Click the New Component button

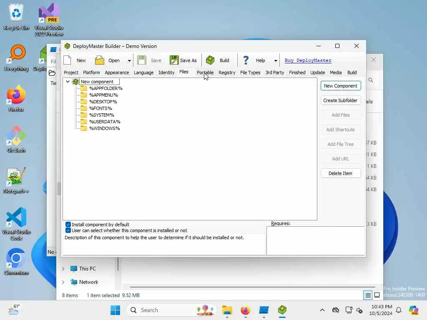(341, 86)
